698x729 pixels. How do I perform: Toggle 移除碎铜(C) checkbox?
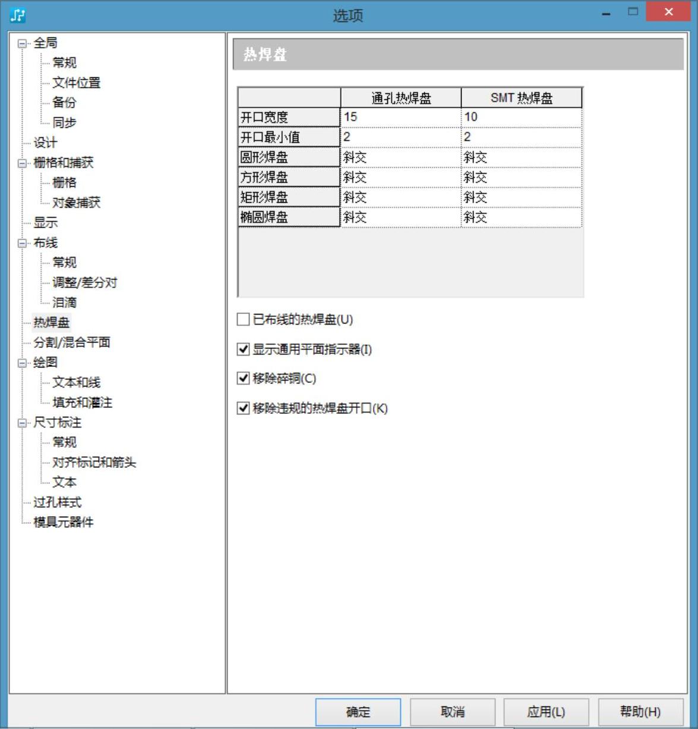coord(243,378)
